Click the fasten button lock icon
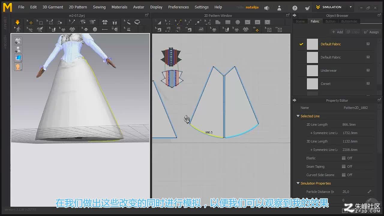Viewport: 384px width, 216px height. [115, 29]
